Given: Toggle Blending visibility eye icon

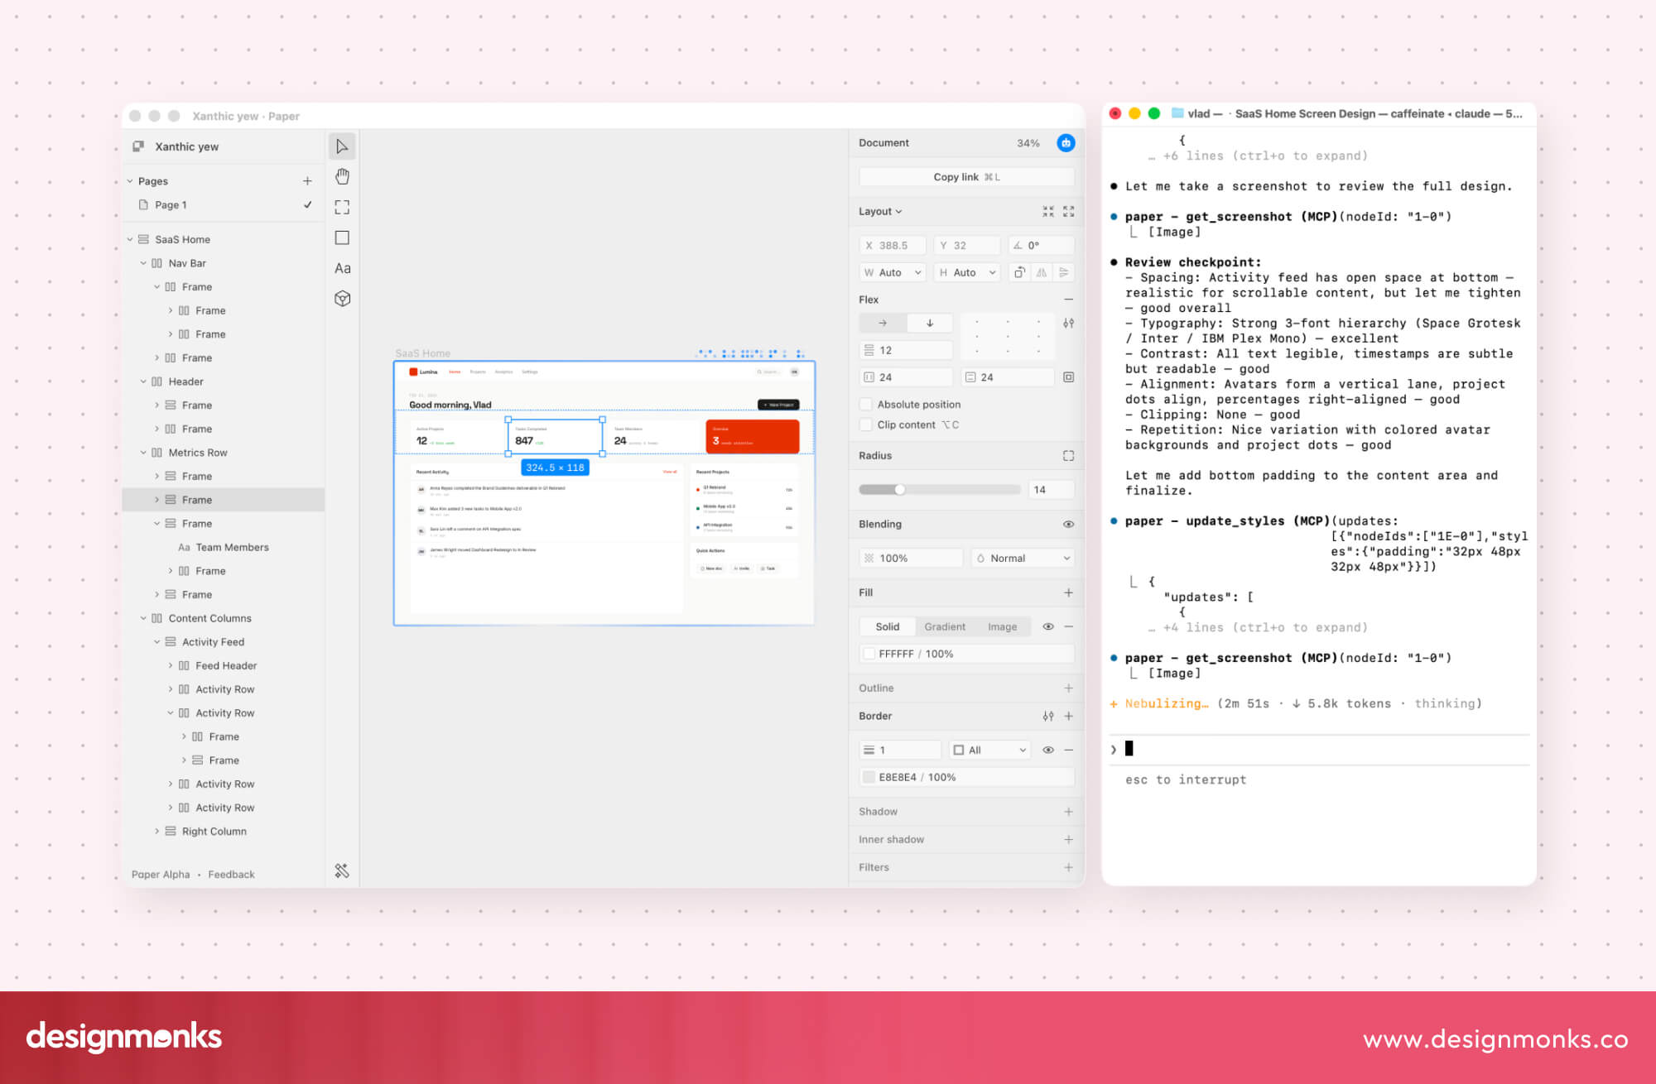Looking at the screenshot, I should point(1068,525).
